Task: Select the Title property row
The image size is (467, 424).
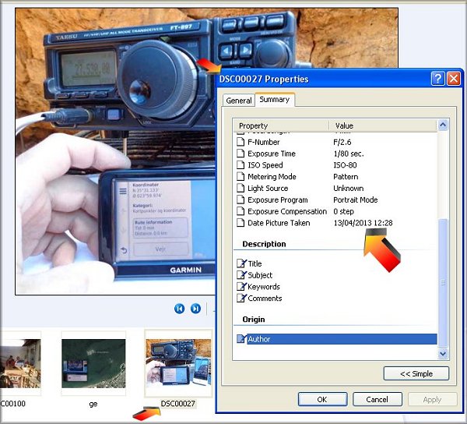Action: tap(336, 263)
